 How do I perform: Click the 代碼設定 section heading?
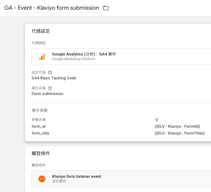click(41, 31)
